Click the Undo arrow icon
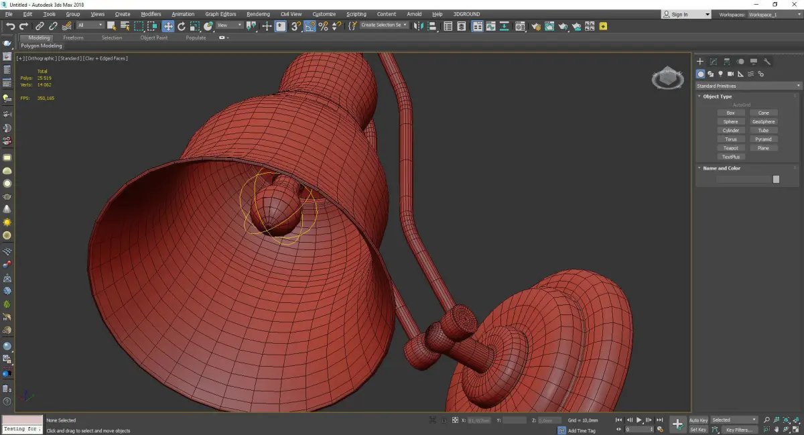This screenshot has height=435, width=804. pos(10,26)
